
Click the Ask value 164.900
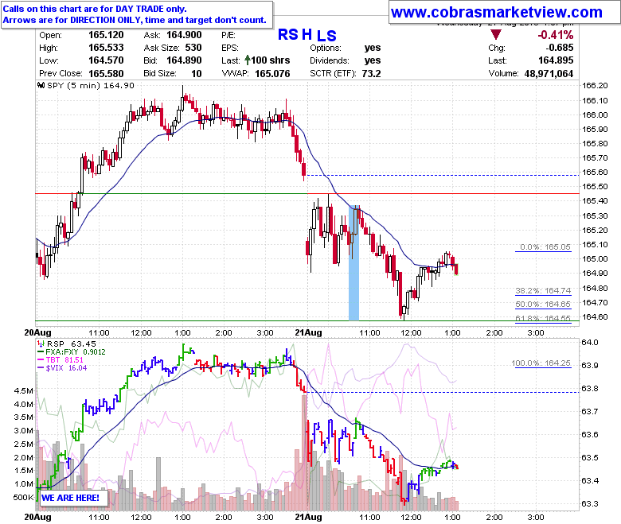184,35
